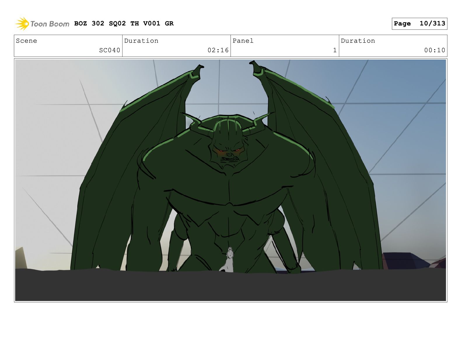Click the Scene header label
The height and width of the screenshot is (357, 462).
click(27, 41)
